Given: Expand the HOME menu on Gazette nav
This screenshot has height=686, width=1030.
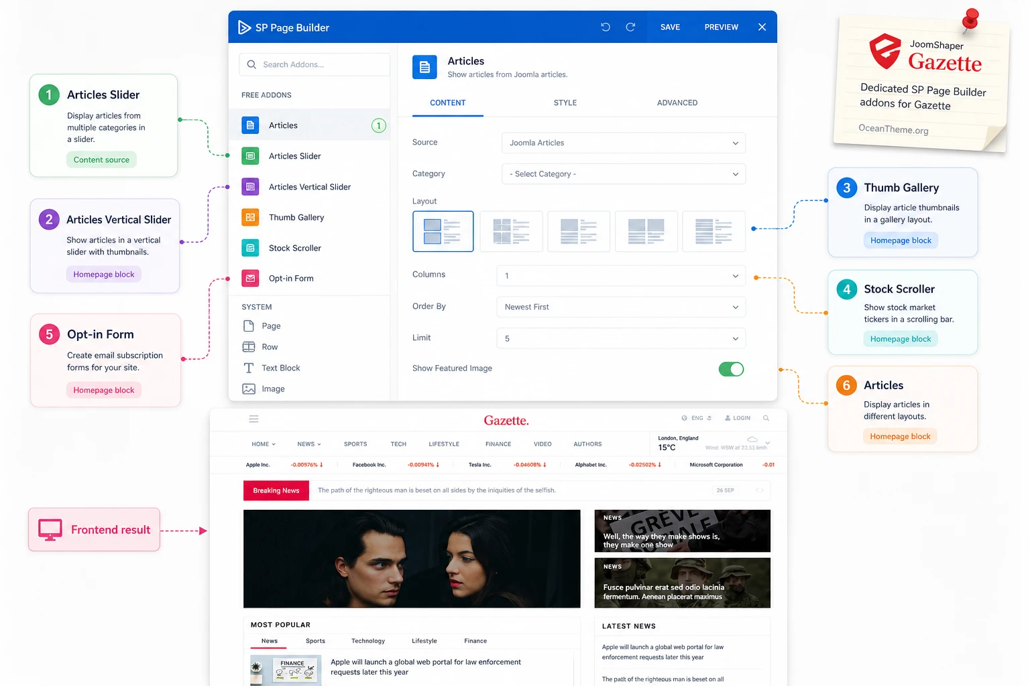Looking at the screenshot, I should click(264, 444).
